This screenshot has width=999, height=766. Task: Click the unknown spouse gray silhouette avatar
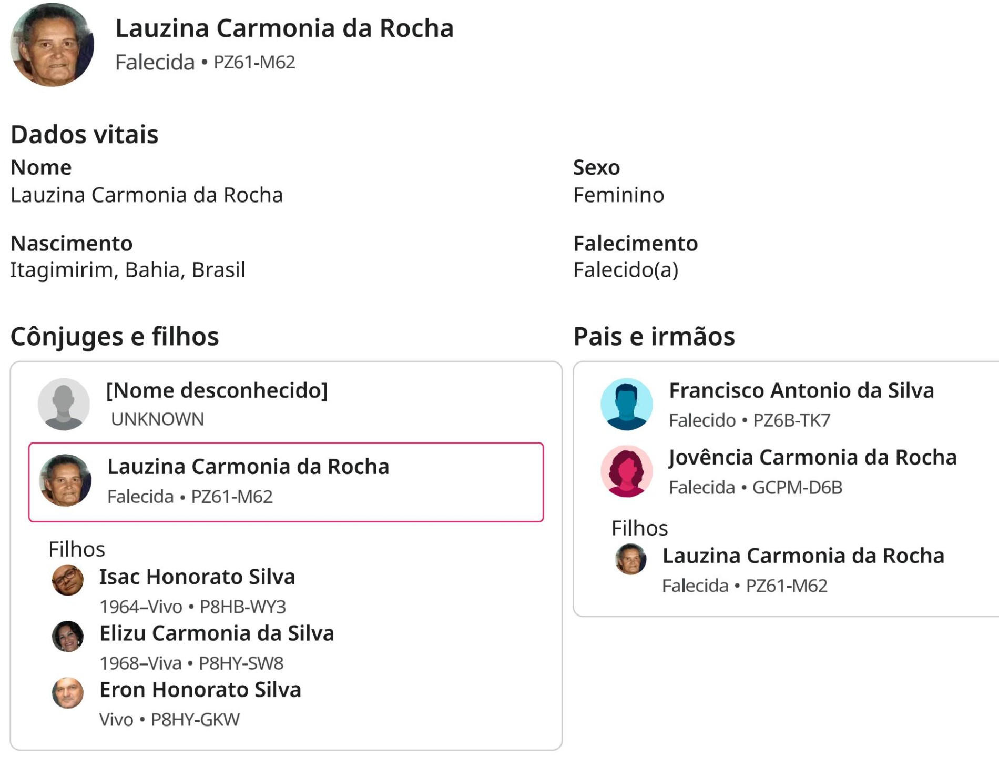pos(64,404)
